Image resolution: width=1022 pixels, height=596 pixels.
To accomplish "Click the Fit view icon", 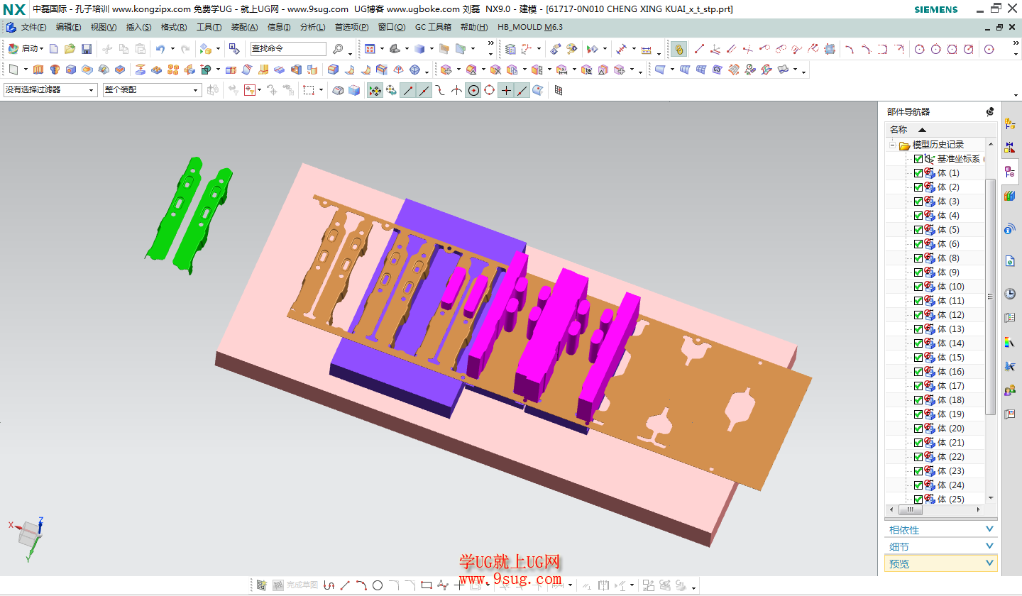I will tap(370, 48).
